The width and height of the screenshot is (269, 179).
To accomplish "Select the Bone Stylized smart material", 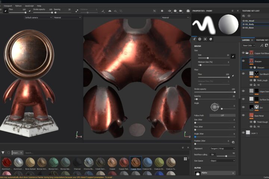I will [30, 163].
